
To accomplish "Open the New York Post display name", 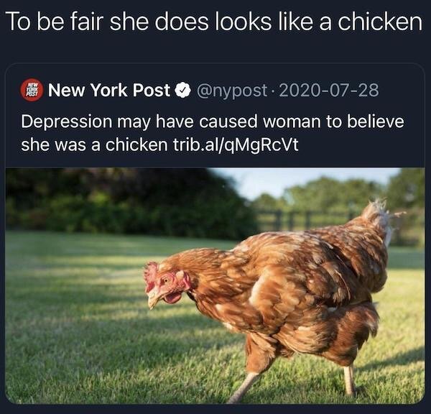I will 109,91.
